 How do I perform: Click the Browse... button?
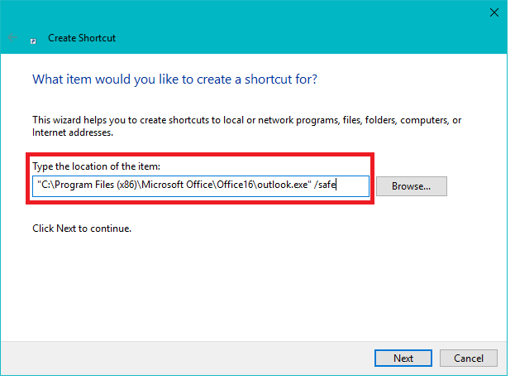(411, 186)
